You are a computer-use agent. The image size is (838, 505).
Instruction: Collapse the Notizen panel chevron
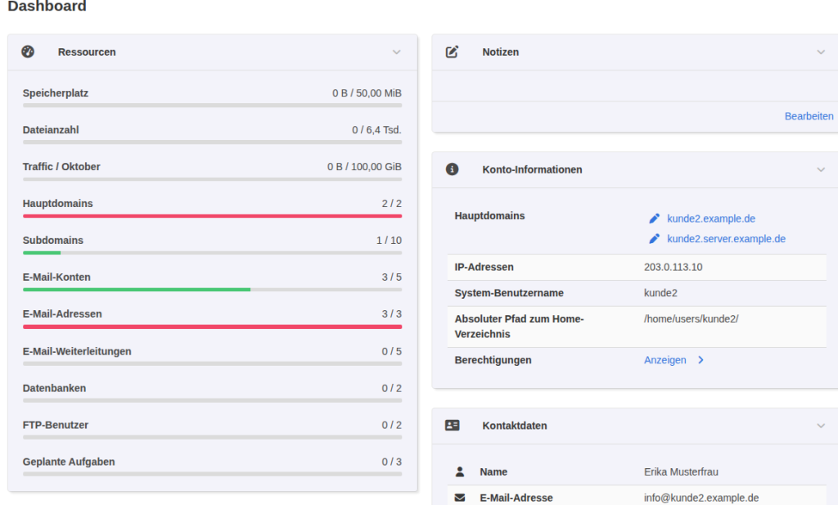pos(821,52)
